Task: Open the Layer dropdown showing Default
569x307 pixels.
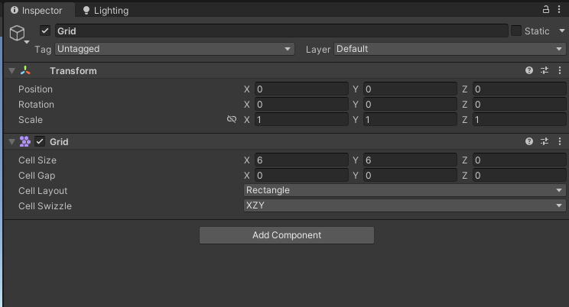Action: coord(449,49)
